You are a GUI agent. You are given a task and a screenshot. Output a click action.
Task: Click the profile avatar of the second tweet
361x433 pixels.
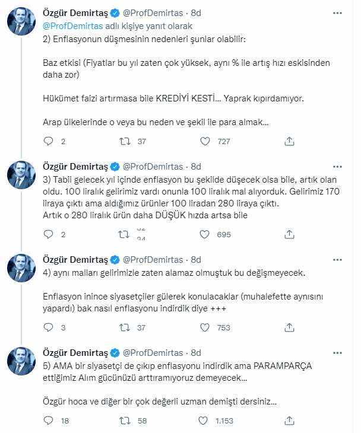(x=21, y=175)
